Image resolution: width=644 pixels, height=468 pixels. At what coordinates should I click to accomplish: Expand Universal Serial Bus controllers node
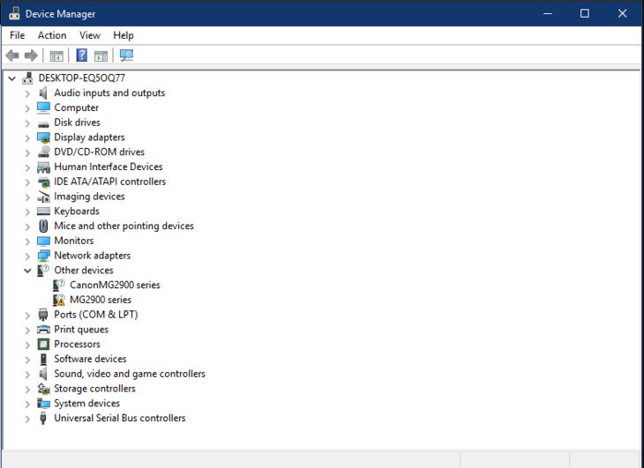[x=27, y=419]
